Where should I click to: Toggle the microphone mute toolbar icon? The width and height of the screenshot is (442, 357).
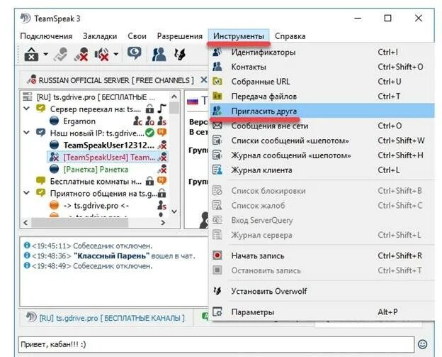coord(81,54)
